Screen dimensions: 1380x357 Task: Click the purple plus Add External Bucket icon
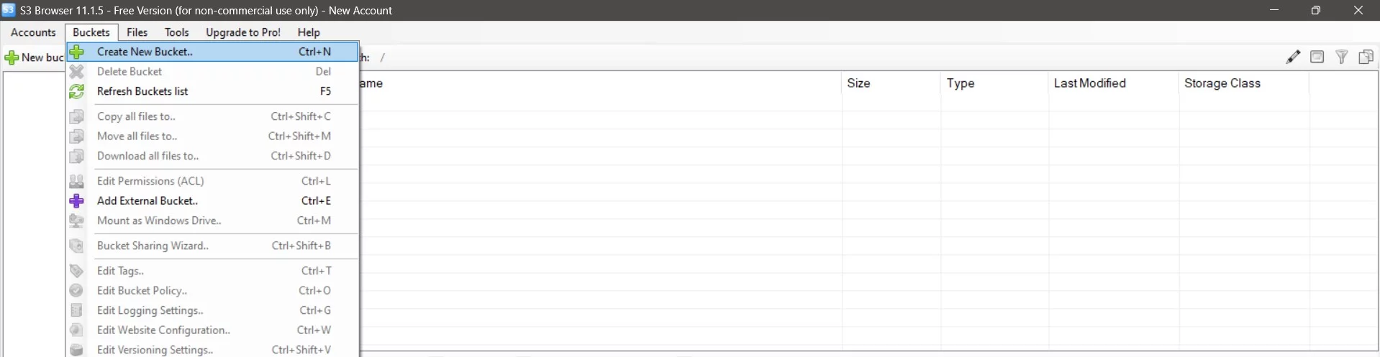77,201
